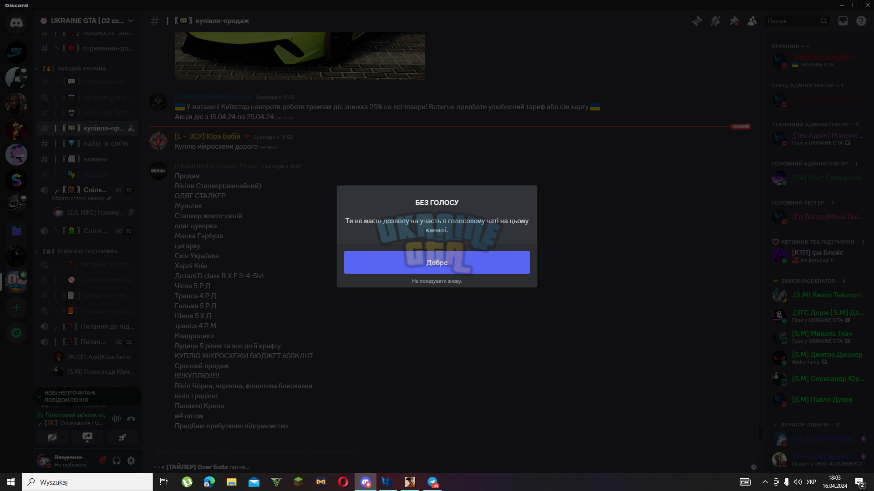
Task: Click the MIXAL avatar beside the Продам message
Action: coord(158,171)
